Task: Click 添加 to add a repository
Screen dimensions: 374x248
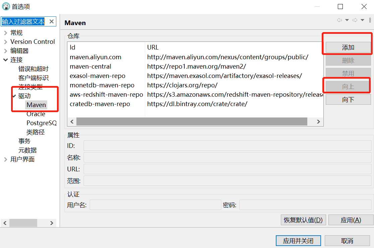Action: pyautogui.click(x=349, y=48)
